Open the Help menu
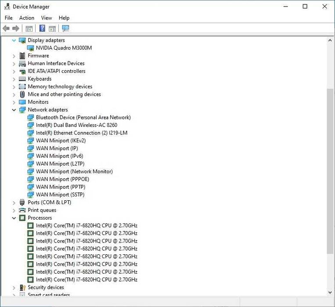This screenshot has width=335, height=307. click(64, 18)
